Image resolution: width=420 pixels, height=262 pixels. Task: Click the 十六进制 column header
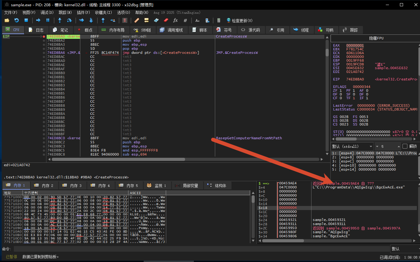tap(75, 193)
